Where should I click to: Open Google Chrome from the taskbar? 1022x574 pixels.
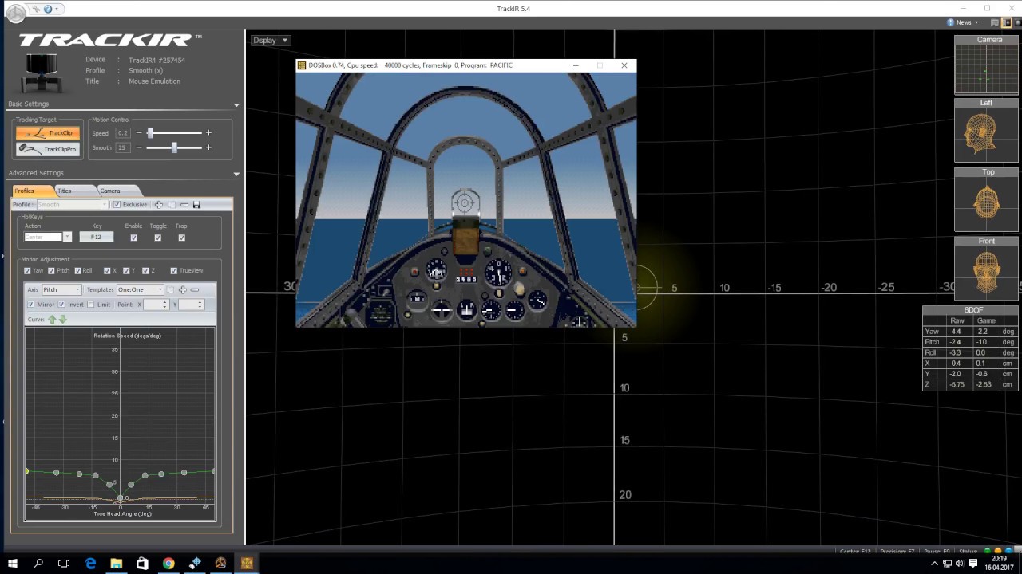click(168, 564)
